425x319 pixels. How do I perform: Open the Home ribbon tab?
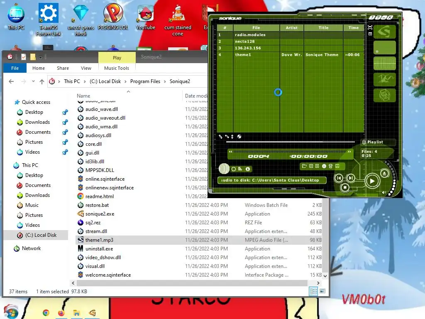(x=39, y=68)
